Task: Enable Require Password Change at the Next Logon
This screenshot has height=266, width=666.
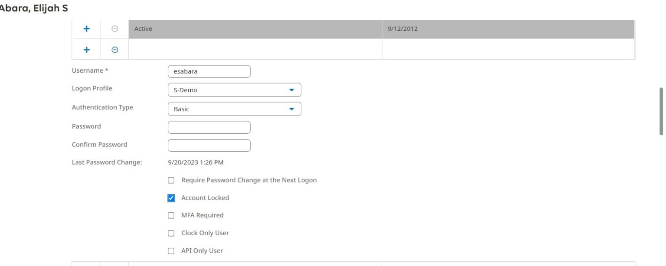Action: tap(171, 180)
